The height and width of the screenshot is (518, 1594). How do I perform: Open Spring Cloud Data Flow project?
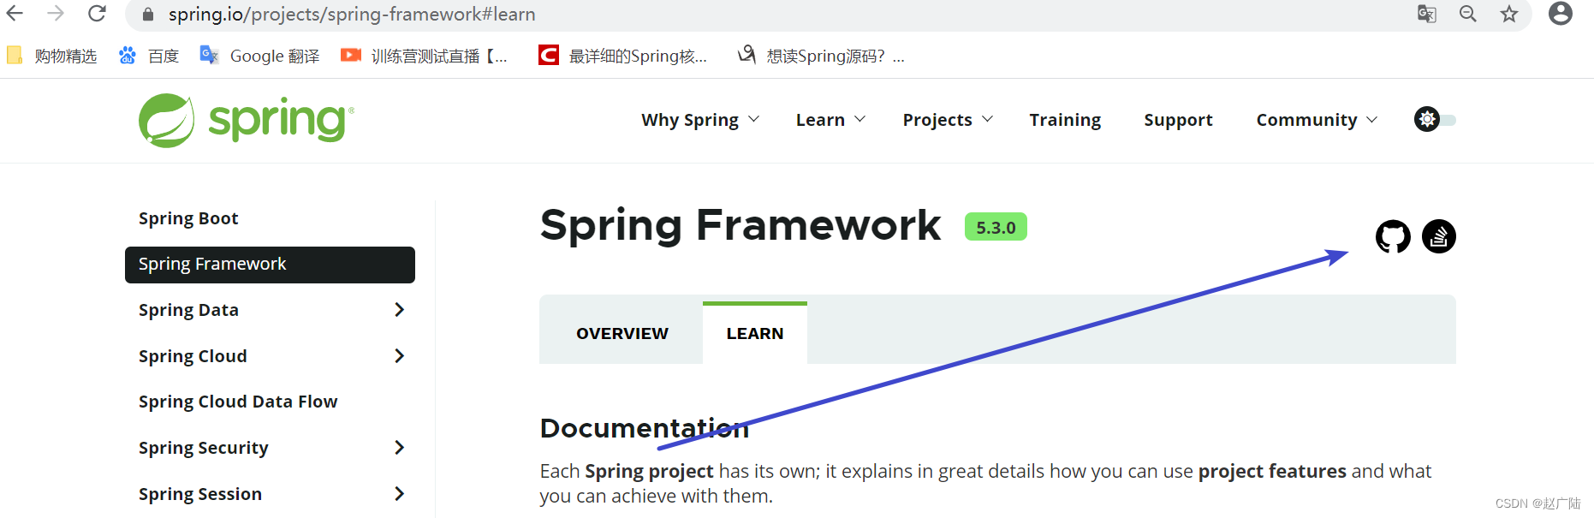point(238,402)
